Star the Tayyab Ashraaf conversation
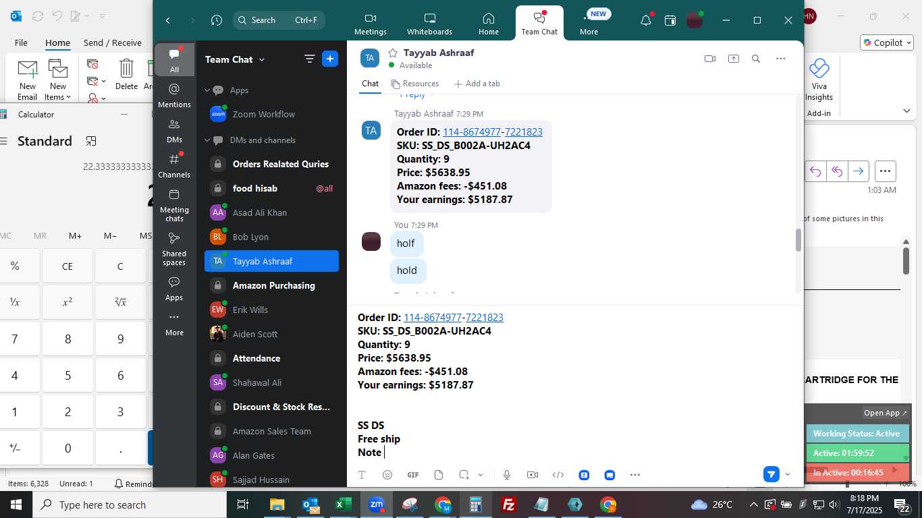 pyautogui.click(x=393, y=53)
